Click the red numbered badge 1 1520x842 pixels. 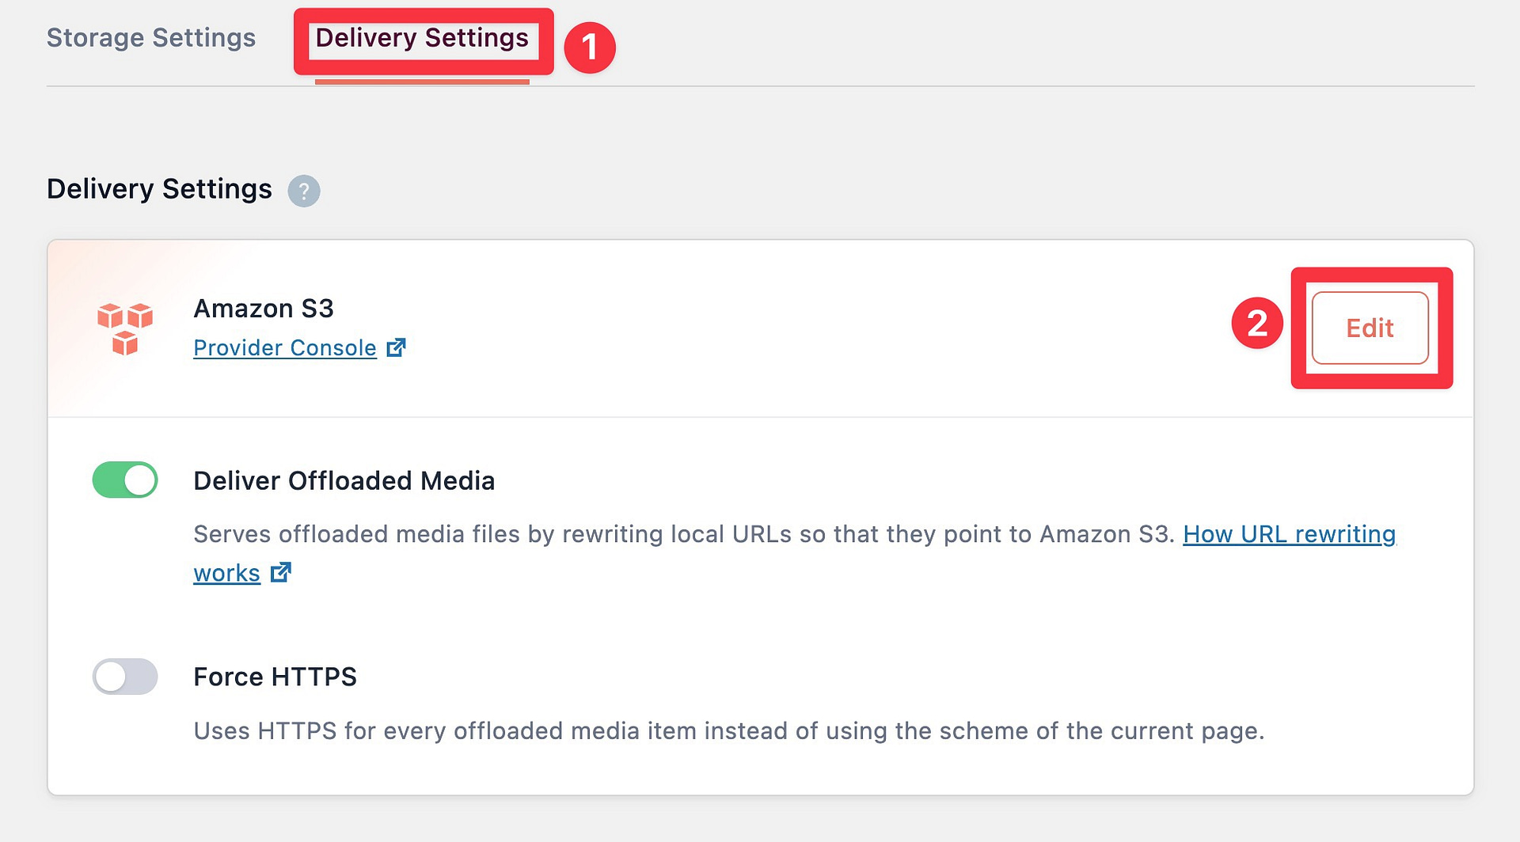[x=590, y=47]
